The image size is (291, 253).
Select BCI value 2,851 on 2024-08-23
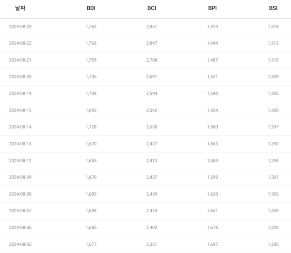coord(152,27)
